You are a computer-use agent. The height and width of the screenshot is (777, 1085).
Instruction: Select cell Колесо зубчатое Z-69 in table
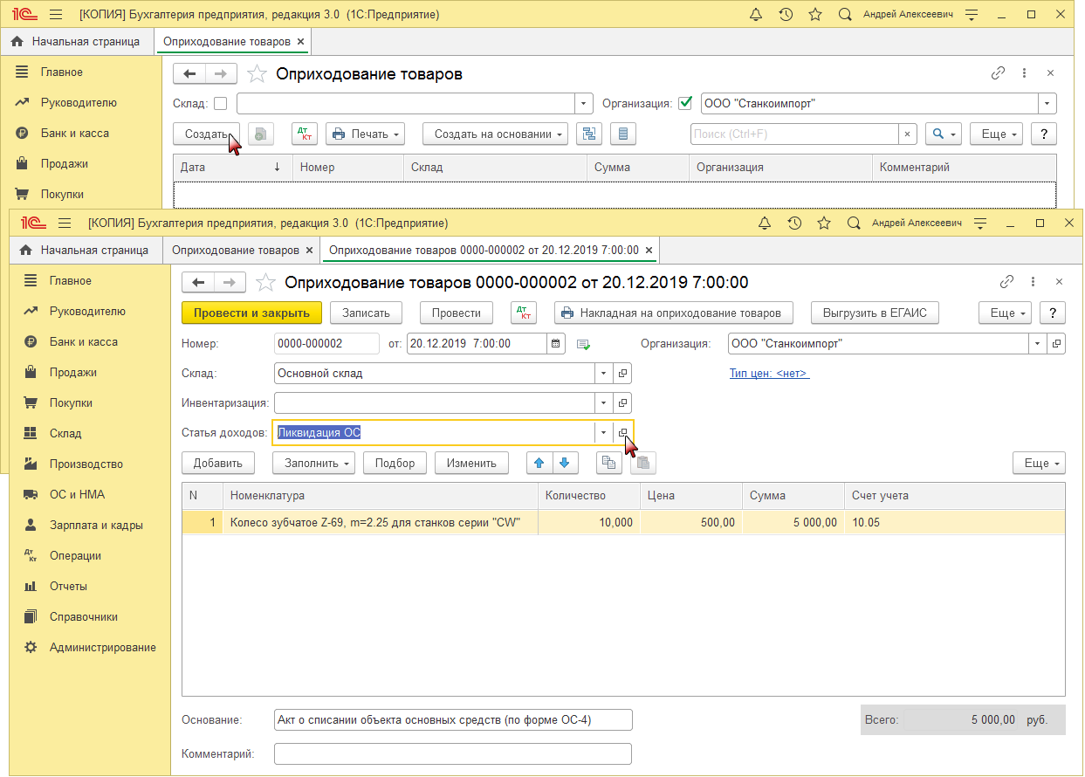tap(381, 522)
